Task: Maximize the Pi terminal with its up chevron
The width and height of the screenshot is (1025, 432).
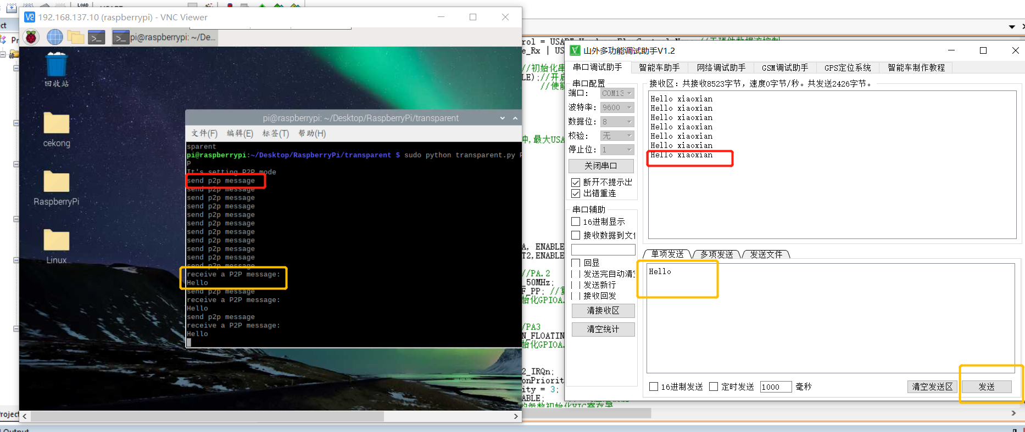Action: click(515, 118)
